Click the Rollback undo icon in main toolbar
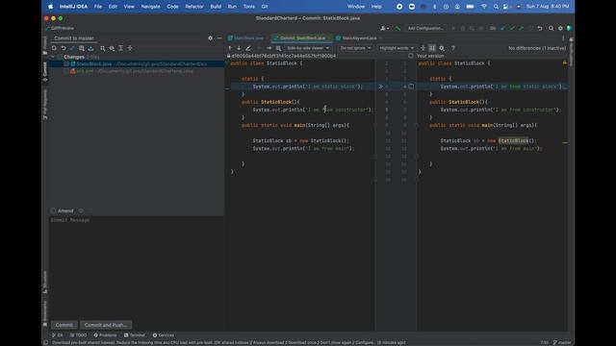 [540, 28]
